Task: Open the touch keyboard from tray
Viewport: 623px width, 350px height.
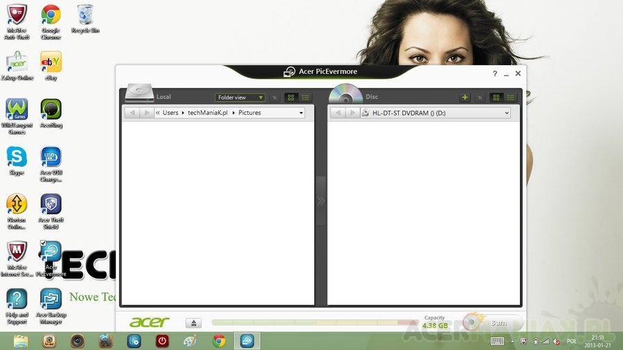Action: point(497,341)
